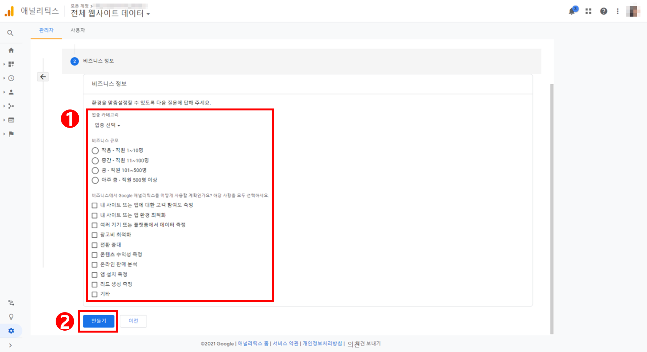The image size is (647, 352).
Task: Check the '광고비 최적화' checkbox
Action: point(94,235)
